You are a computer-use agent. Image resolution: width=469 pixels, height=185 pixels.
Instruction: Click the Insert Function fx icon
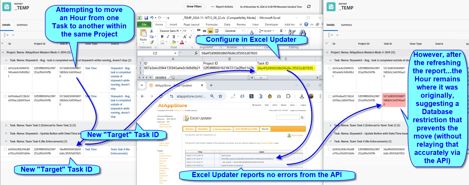point(196,53)
